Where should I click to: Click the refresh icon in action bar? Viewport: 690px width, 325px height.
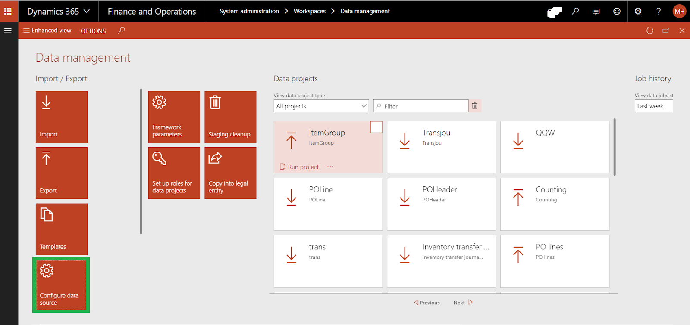click(650, 31)
